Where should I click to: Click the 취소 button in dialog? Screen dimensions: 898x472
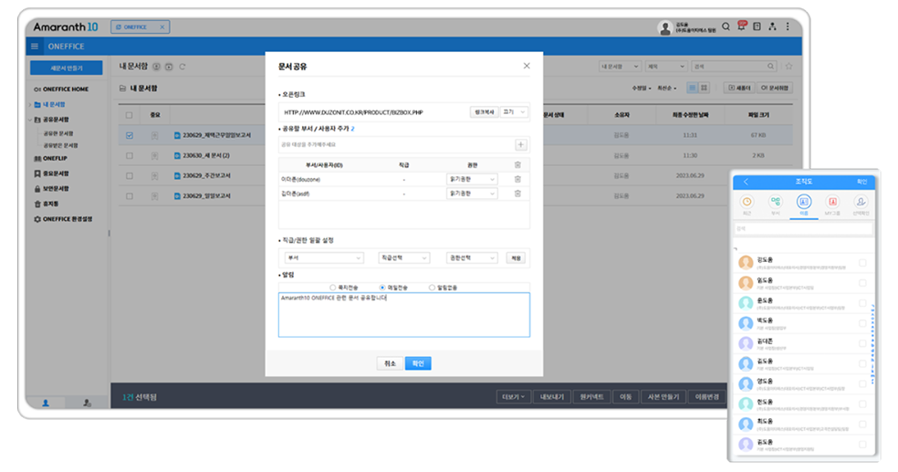390,363
